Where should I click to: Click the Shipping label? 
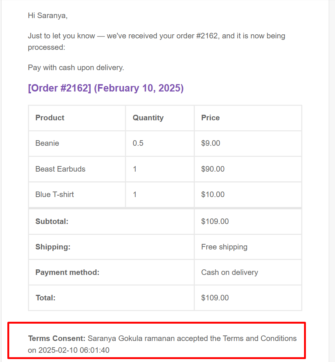[53, 247]
